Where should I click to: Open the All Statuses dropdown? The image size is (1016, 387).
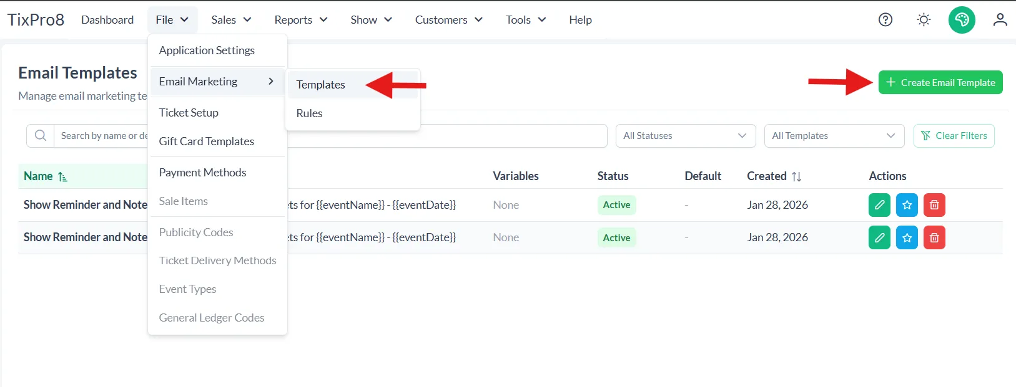click(686, 136)
